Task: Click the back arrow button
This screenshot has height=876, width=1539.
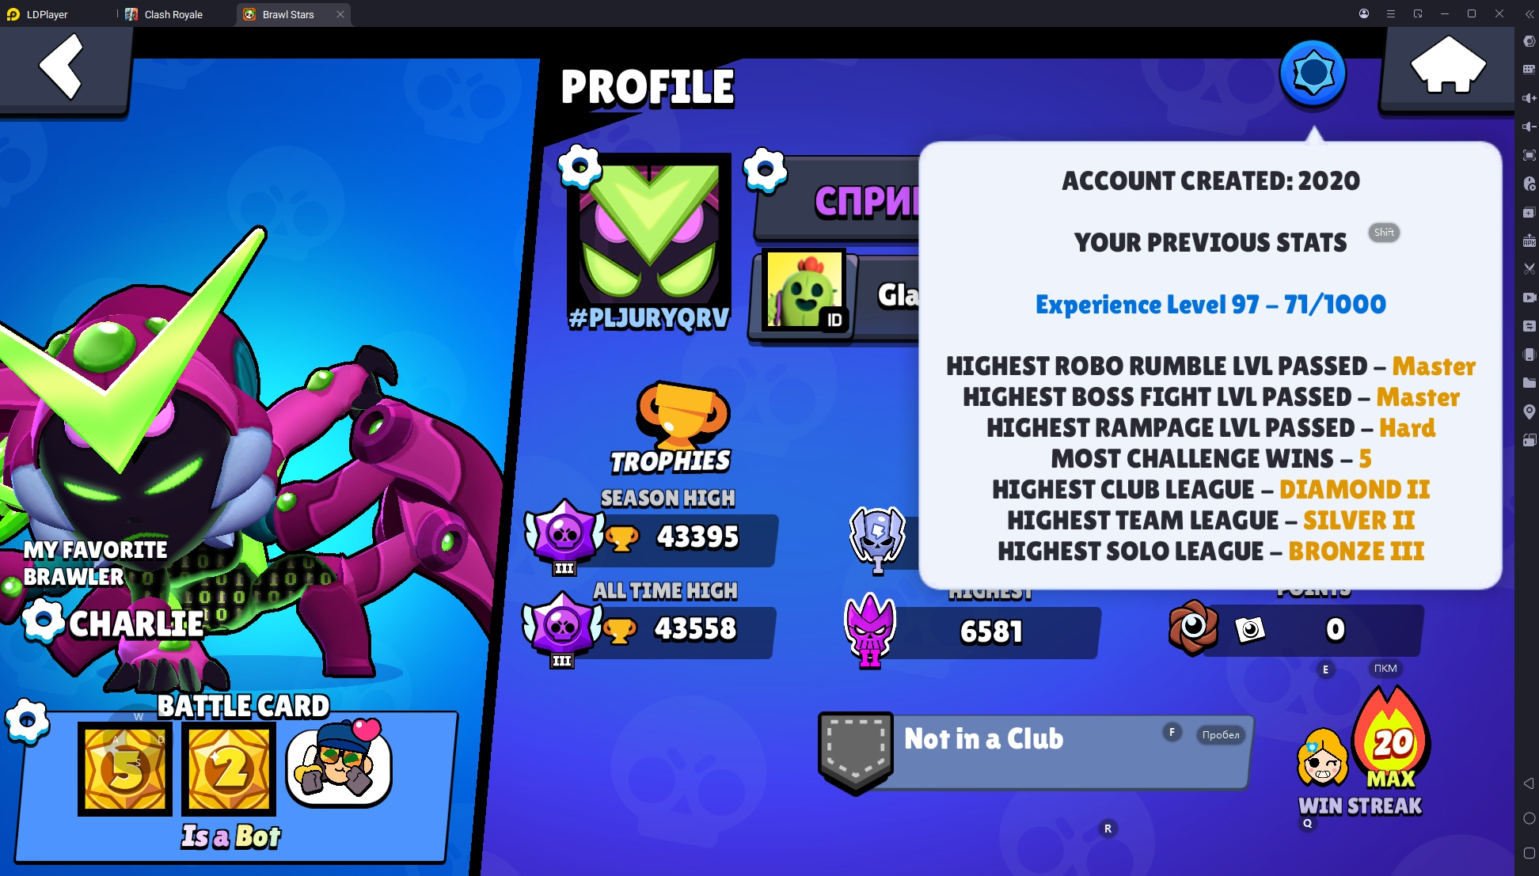Action: [63, 68]
